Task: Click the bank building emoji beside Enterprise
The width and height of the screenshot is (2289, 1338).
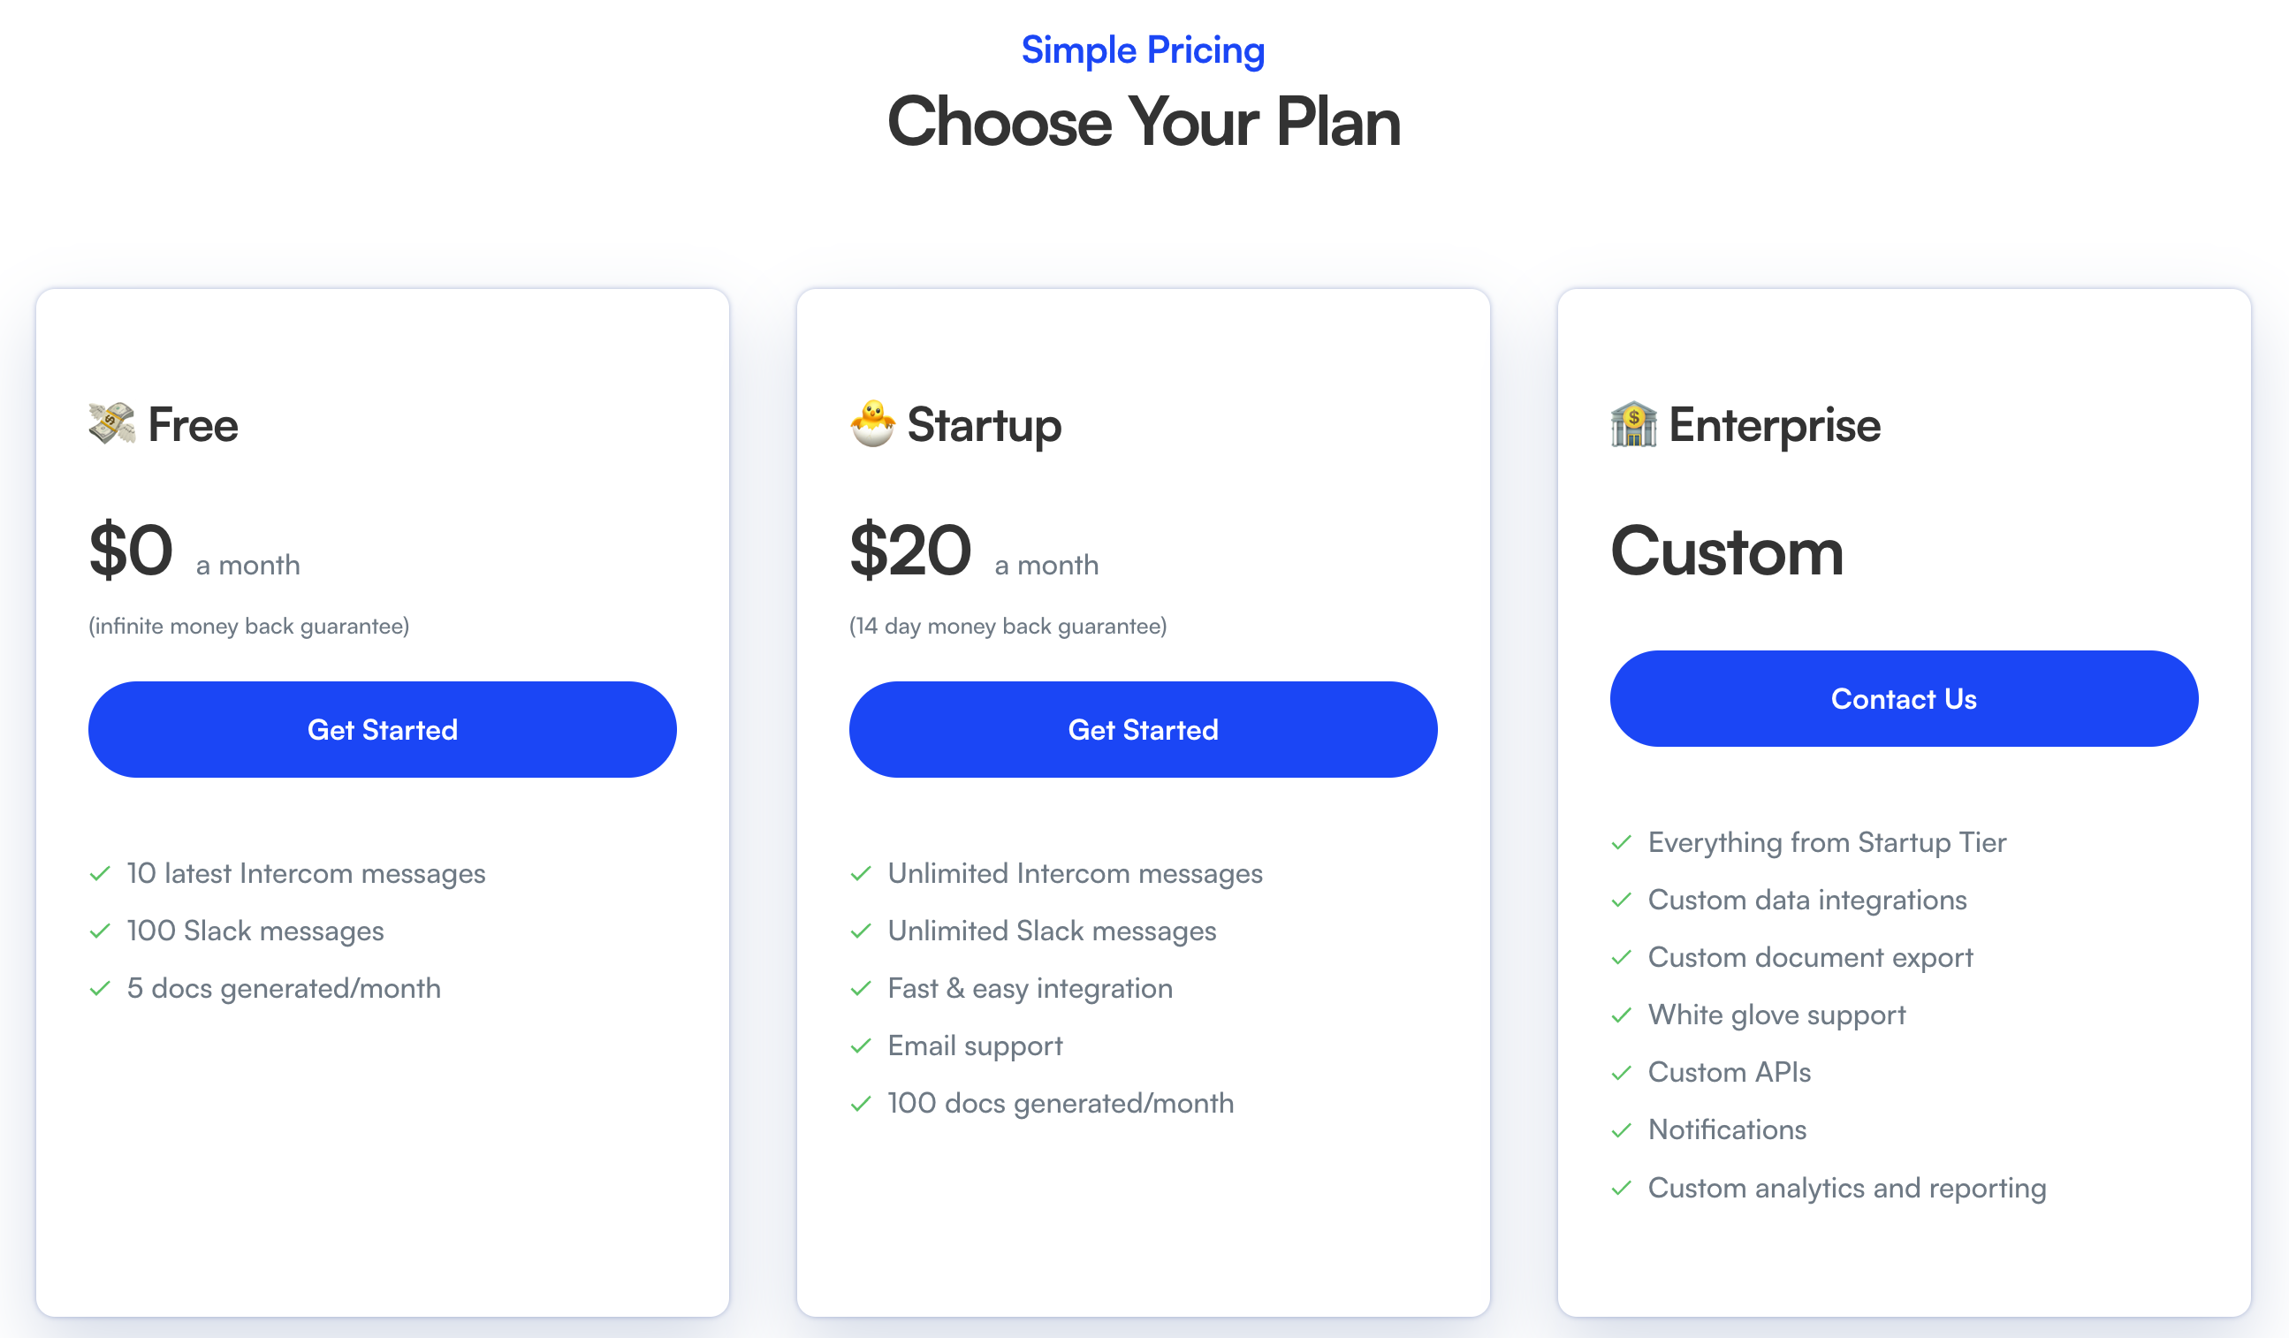Action: 1634,423
